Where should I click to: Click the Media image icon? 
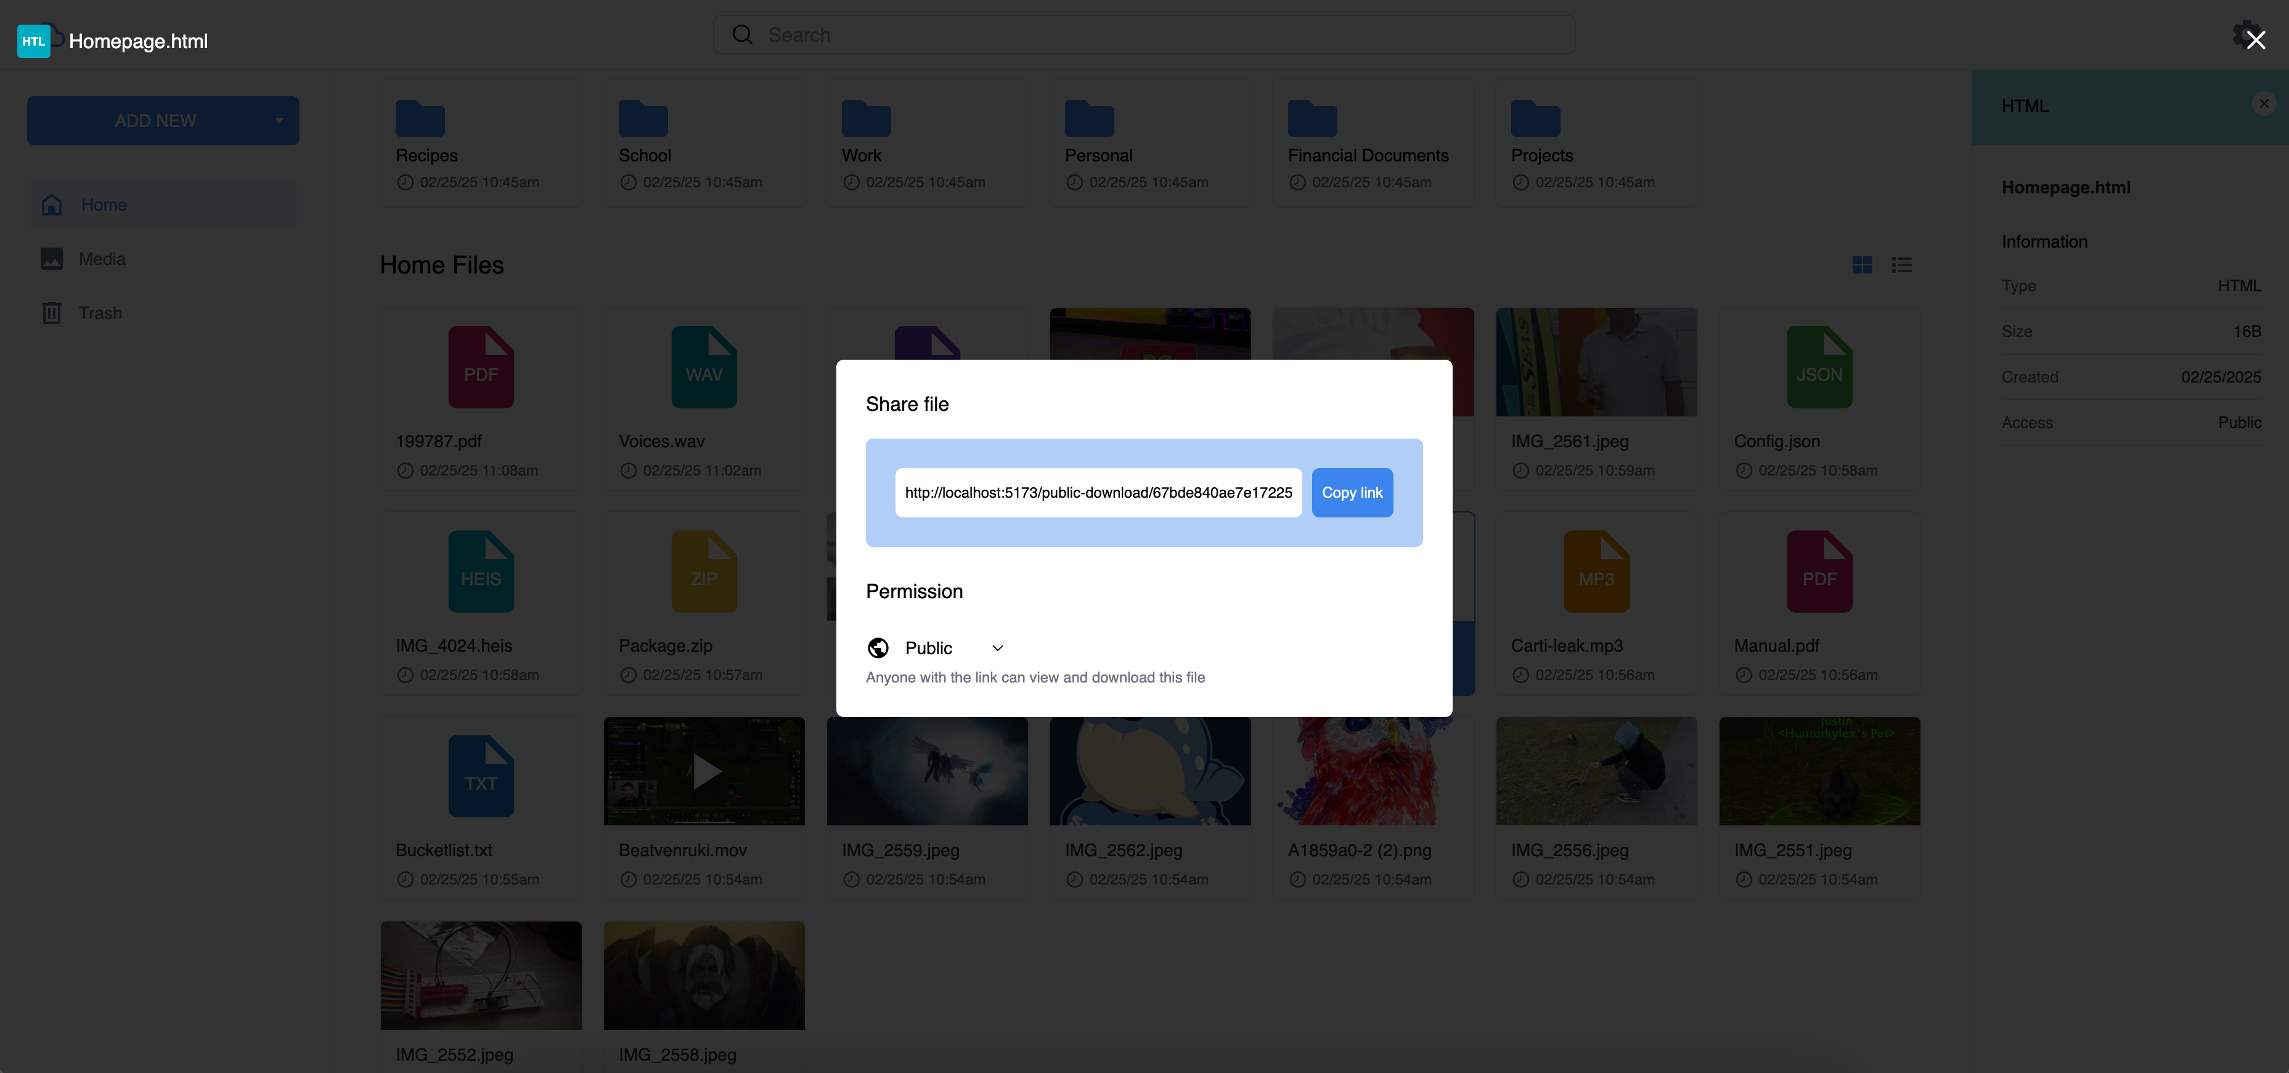52,259
